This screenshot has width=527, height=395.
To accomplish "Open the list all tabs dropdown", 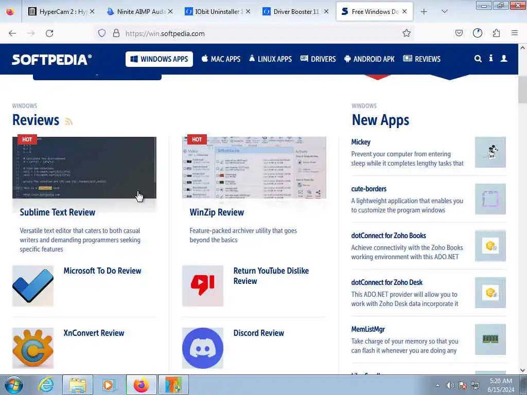I will click(444, 11).
